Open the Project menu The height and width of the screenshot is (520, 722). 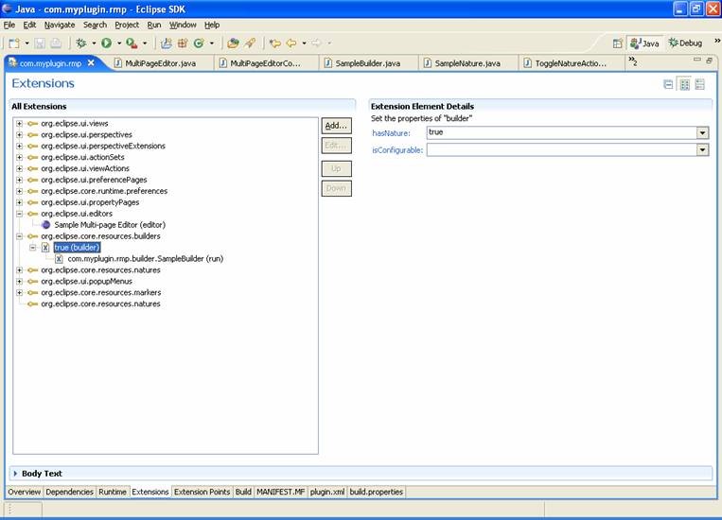click(x=127, y=25)
